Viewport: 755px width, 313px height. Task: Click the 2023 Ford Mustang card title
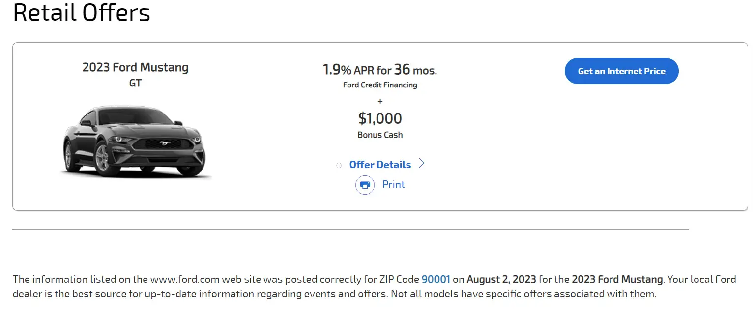pos(135,67)
